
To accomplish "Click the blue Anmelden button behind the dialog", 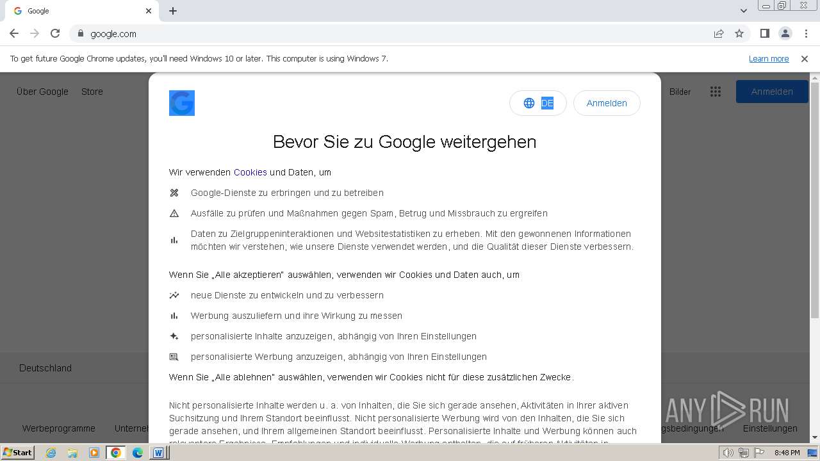I will (x=772, y=92).
